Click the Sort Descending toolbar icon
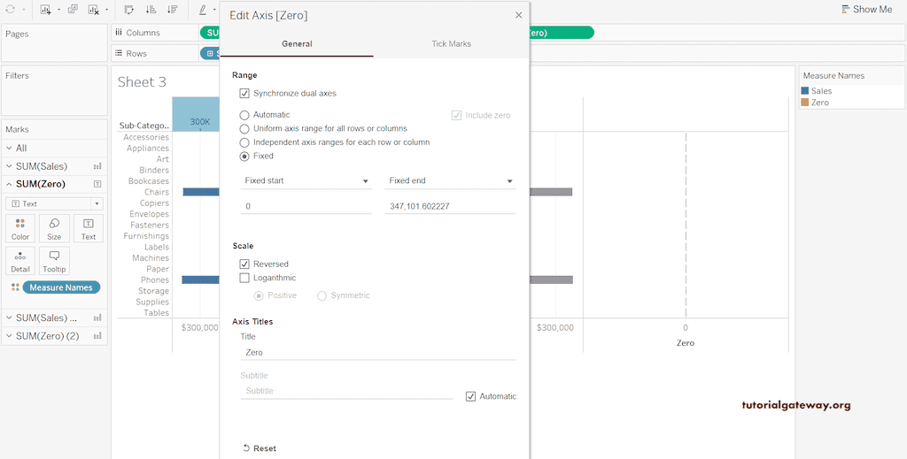The height and width of the screenshot is (459, 907). (x=172, y=10)
